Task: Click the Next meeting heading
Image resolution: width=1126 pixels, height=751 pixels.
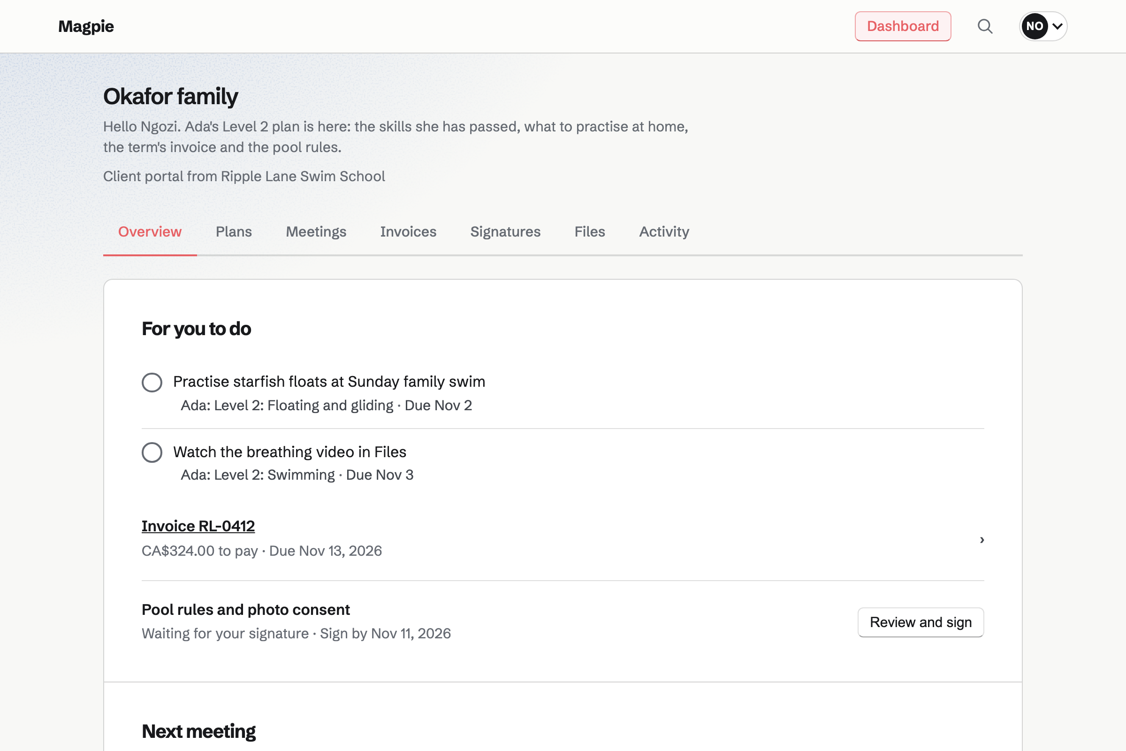Action: 198,731
